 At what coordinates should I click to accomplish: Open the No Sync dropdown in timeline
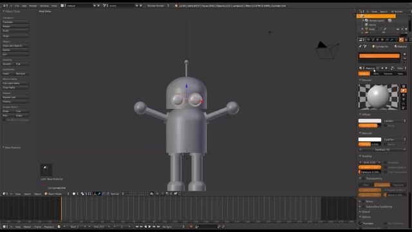(x=173, y=227)
